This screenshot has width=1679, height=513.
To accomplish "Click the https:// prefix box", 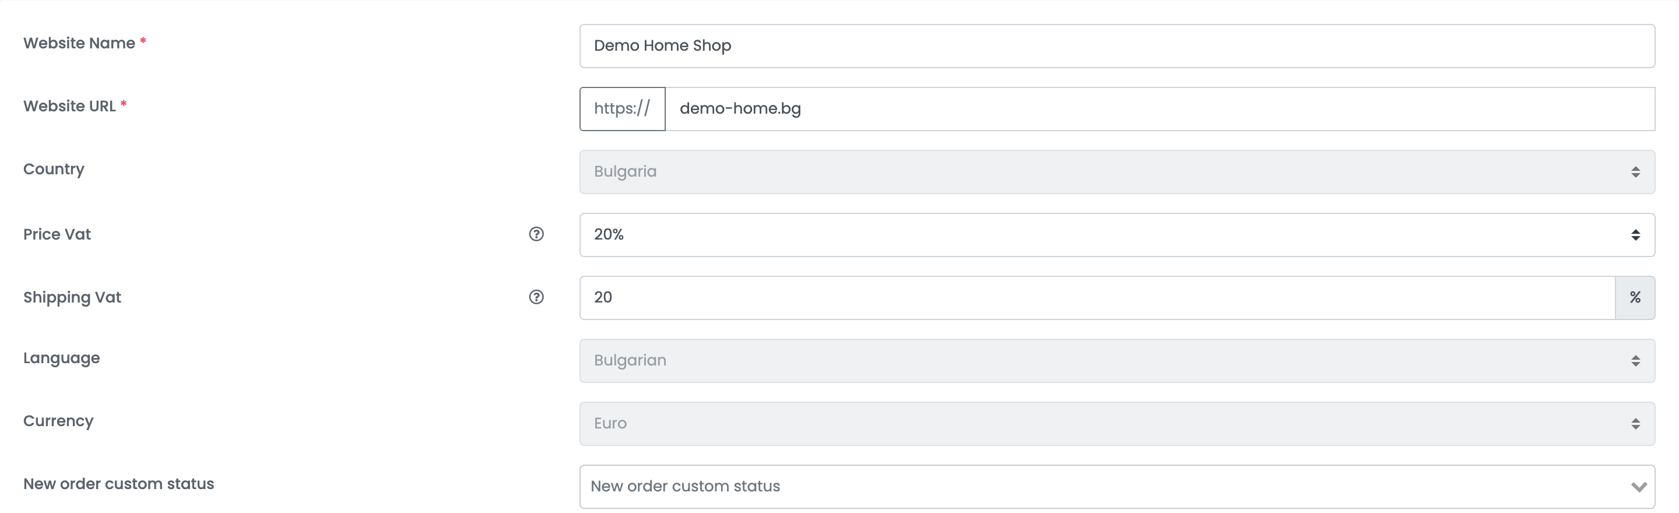I will [x=623, y=109].
